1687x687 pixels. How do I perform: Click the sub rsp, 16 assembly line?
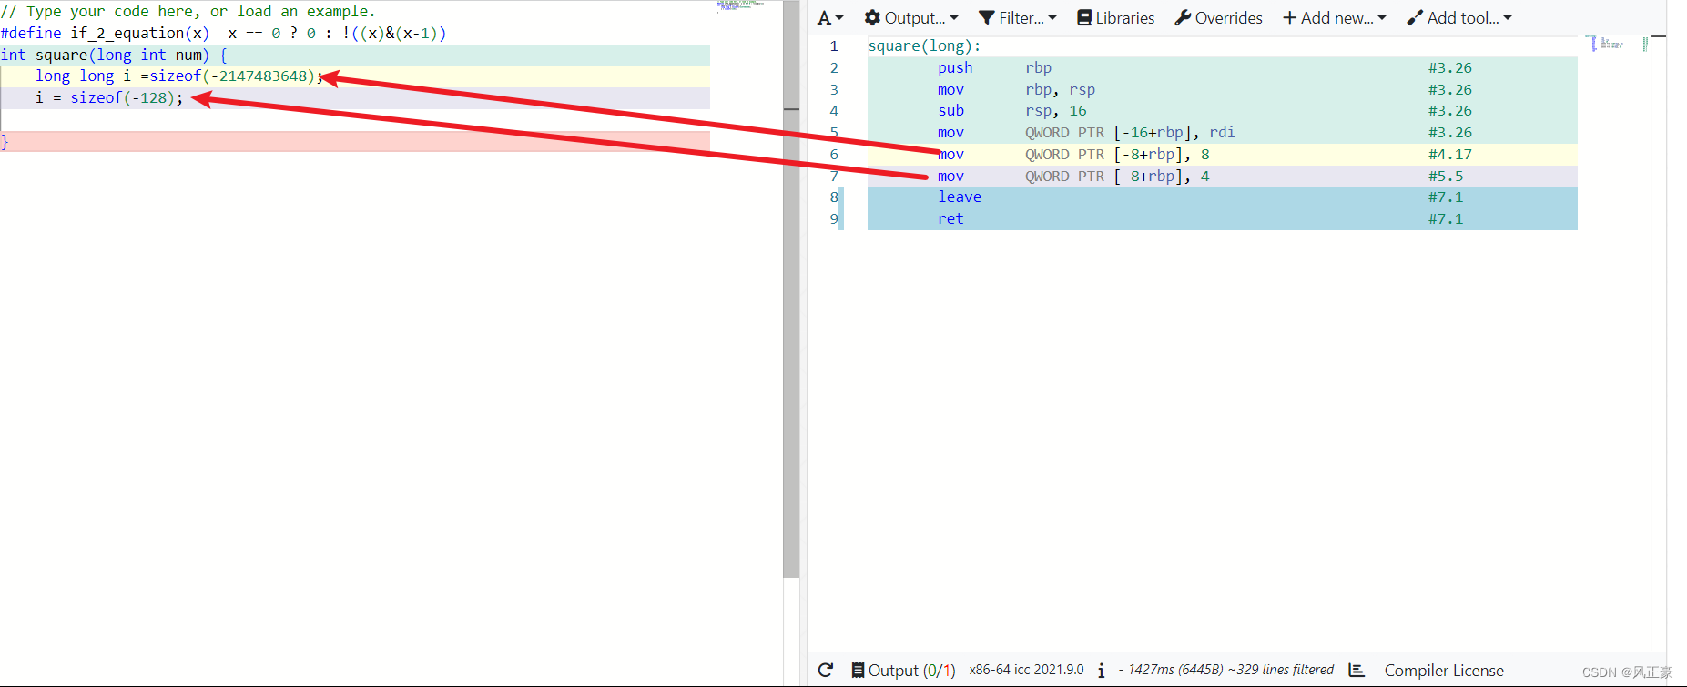click(1223, 111)
